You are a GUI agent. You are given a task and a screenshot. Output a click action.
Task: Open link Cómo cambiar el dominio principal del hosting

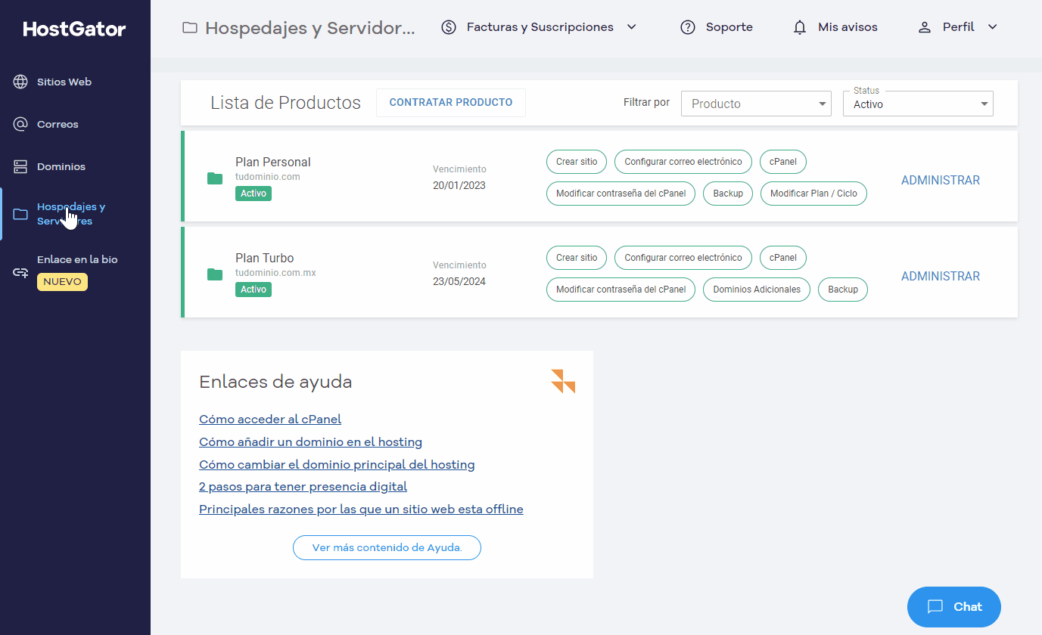pyautogui.click(x=337, y=464)
